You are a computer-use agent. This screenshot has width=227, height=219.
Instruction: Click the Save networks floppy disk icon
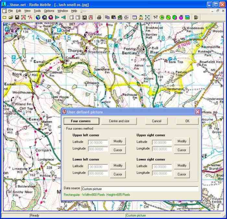[x=17, y=18]
